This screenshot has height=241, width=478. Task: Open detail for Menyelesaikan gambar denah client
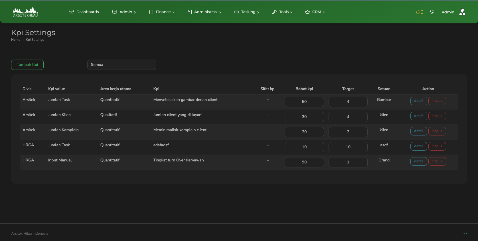point(419,101)
